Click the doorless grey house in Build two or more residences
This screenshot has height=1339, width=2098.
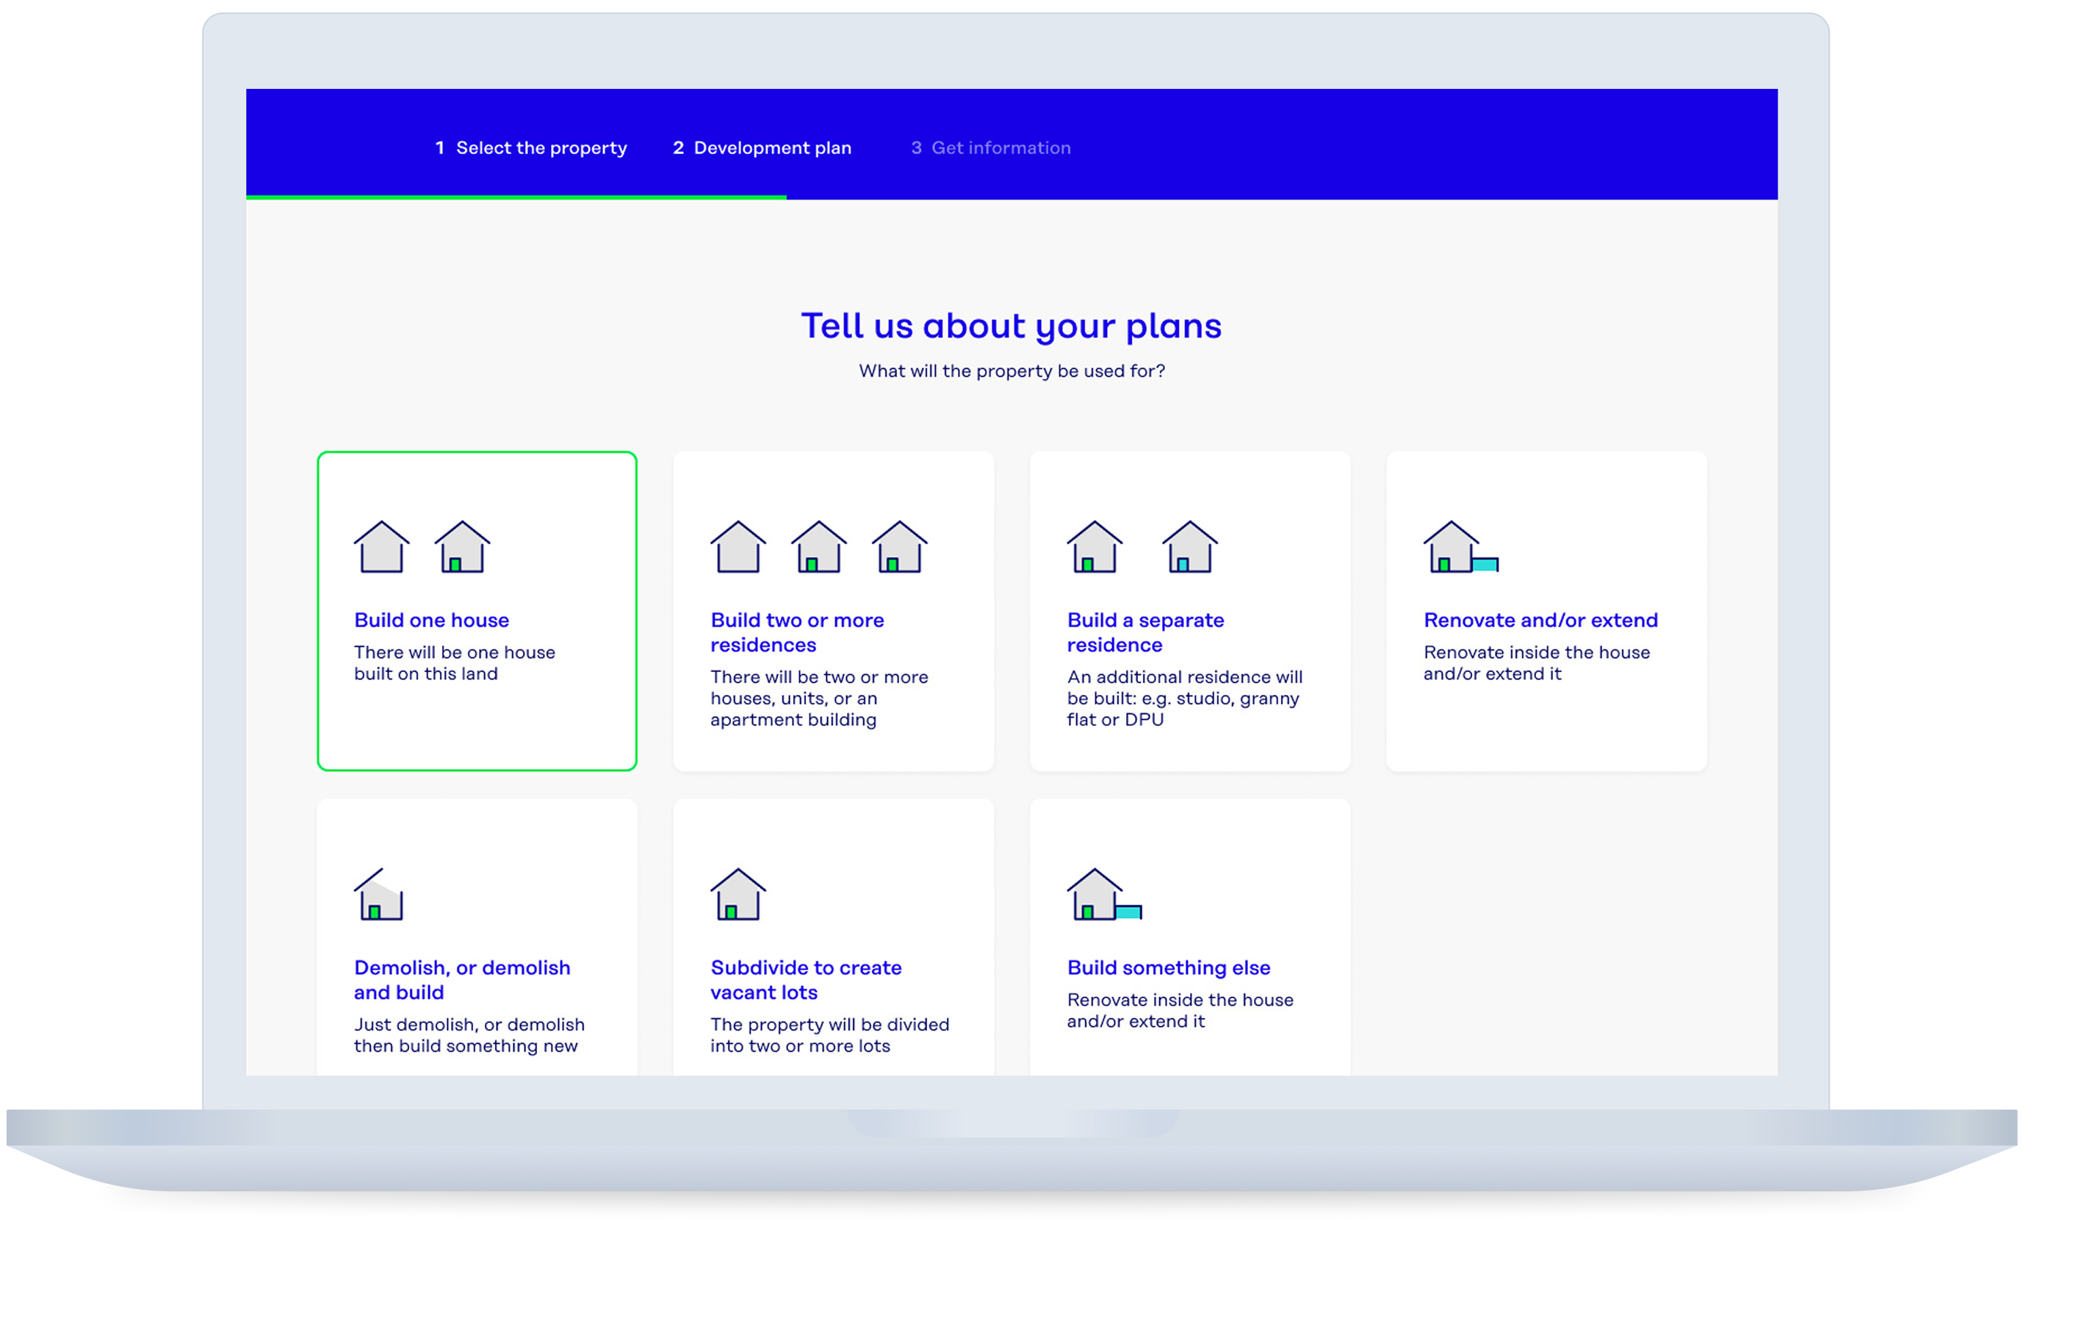tap(738, 546)
